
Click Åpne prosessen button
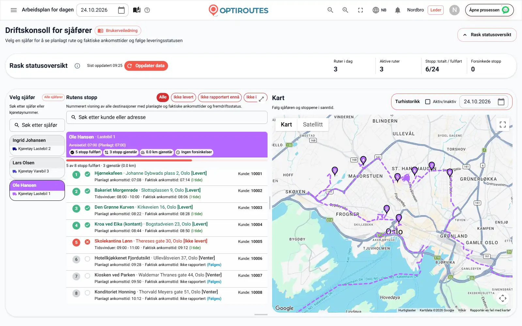[489, 10]
